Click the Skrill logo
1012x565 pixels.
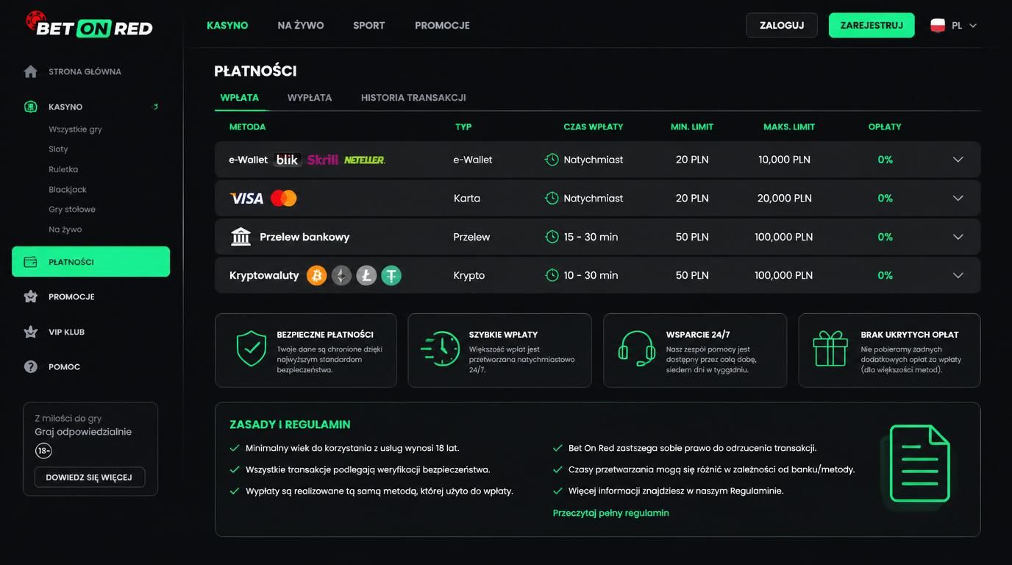click(322, 160)
